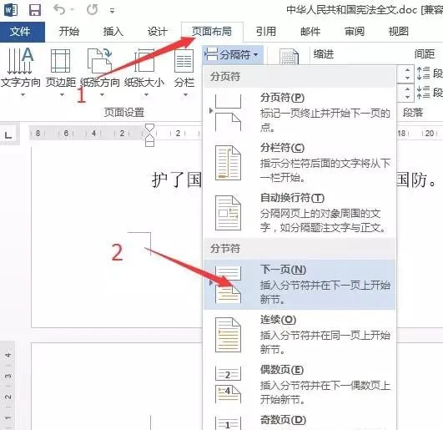Viewport: 443px width, 430px height.
Task: Switch to the 插入 tab
Action: coord(113,32)
